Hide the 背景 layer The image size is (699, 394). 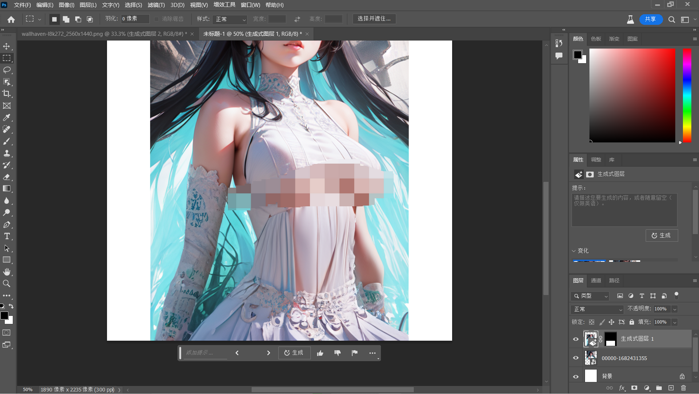coord(576,376)
